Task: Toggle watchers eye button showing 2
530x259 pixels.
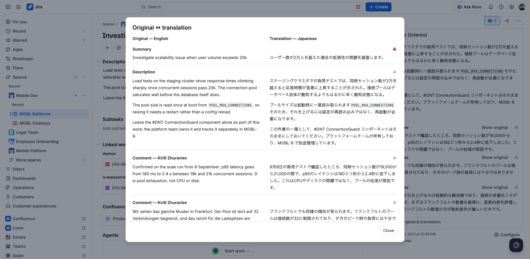Action: [x=492, y=21]
